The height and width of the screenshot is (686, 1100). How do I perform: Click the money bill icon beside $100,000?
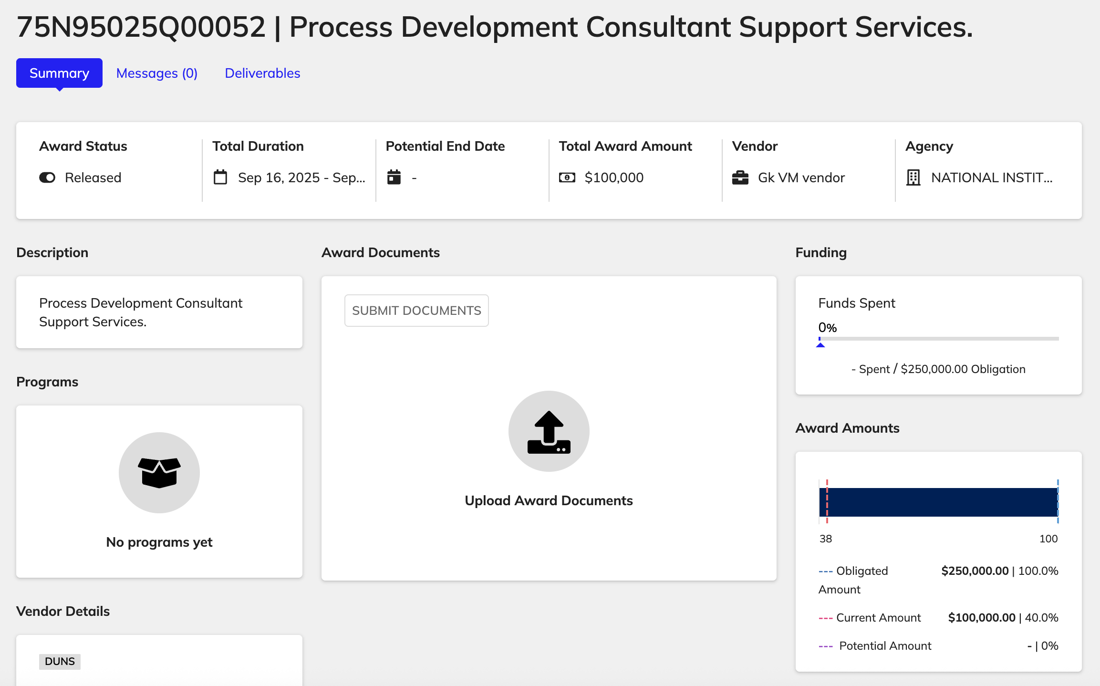tap(567, 177)
